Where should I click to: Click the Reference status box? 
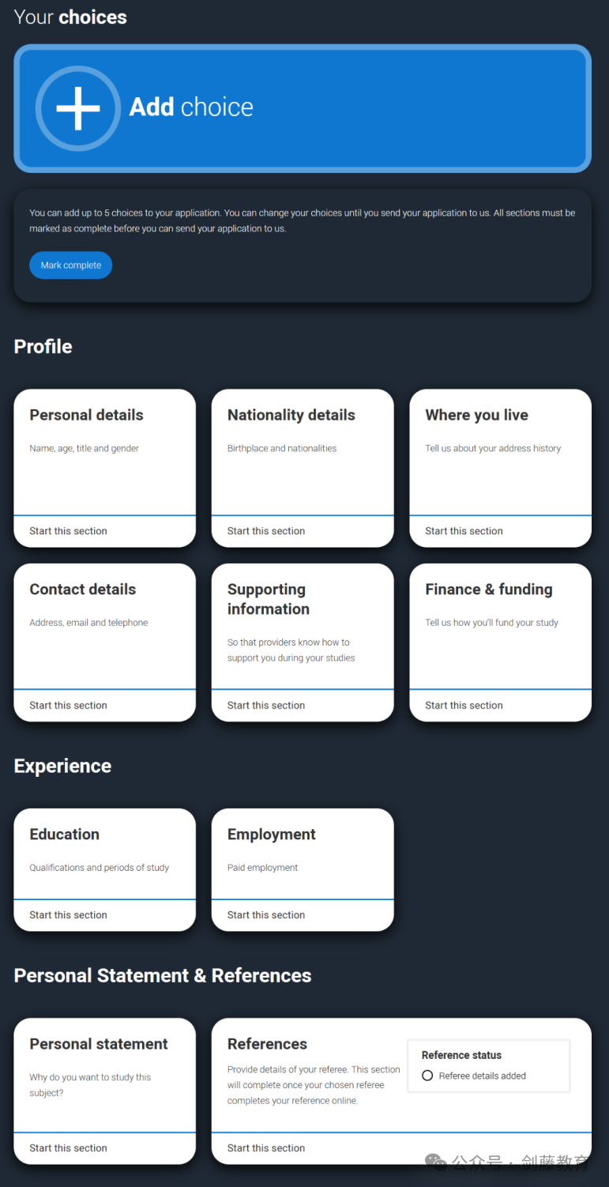pyautogui.click(x=488, y=1066)
